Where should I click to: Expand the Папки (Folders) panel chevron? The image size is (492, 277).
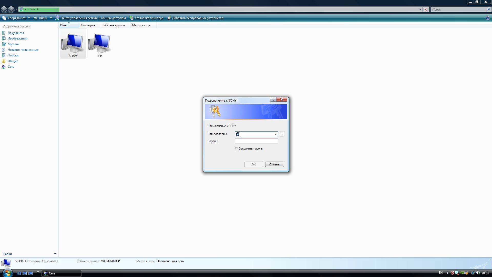pyautogui.click(x=55, y=254)
